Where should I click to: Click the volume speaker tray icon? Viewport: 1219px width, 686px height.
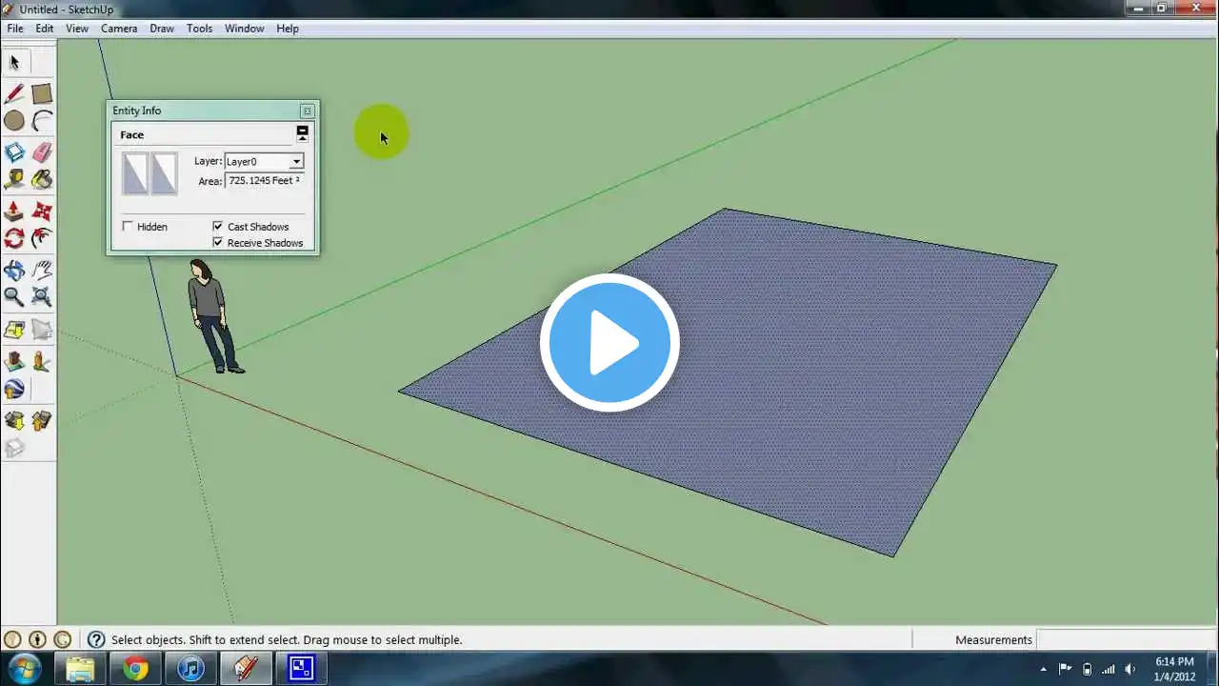point(1130,669)
